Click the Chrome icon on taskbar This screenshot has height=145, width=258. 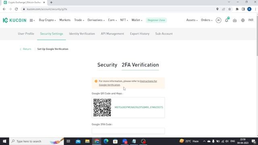(97, 141)
